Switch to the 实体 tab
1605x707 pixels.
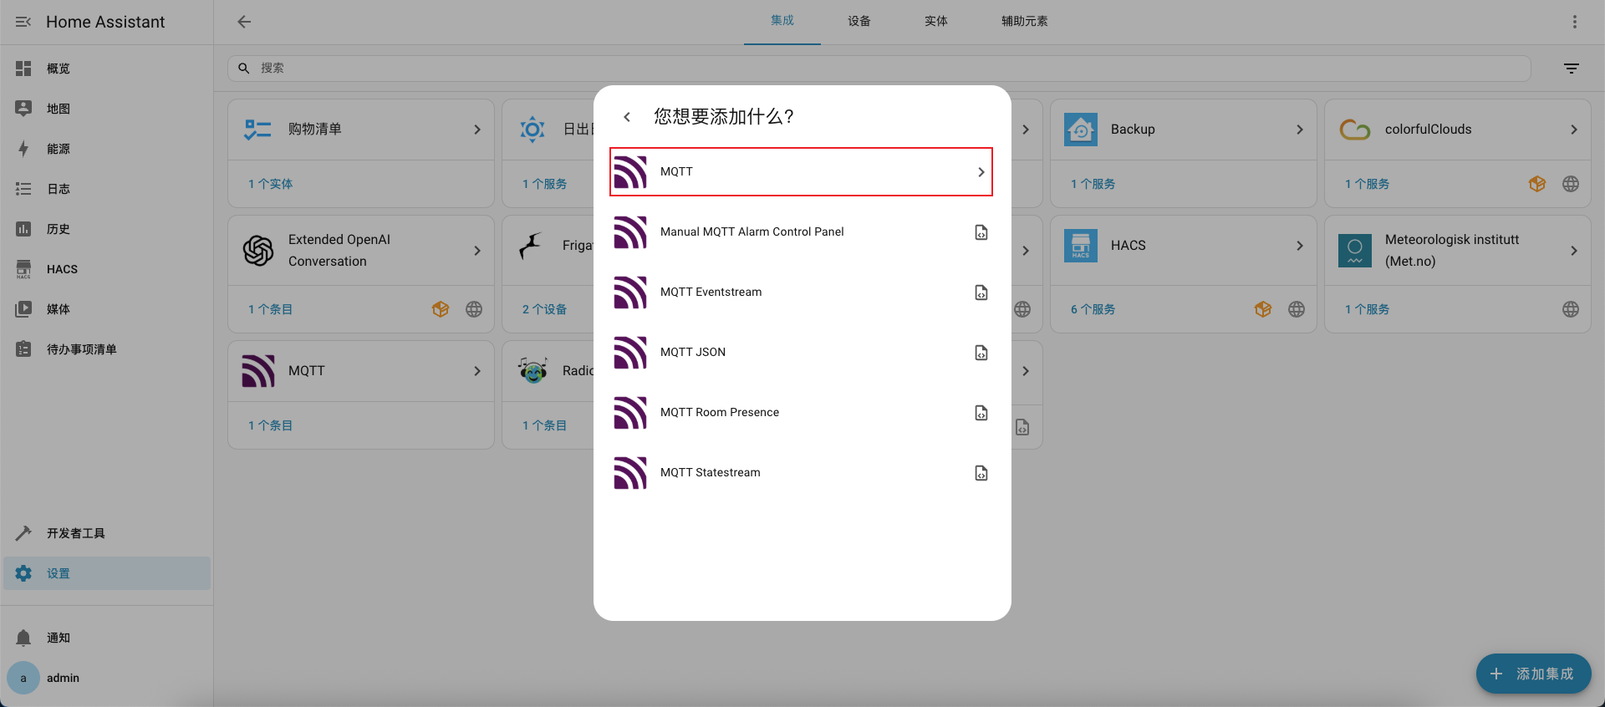click(935, 22)
